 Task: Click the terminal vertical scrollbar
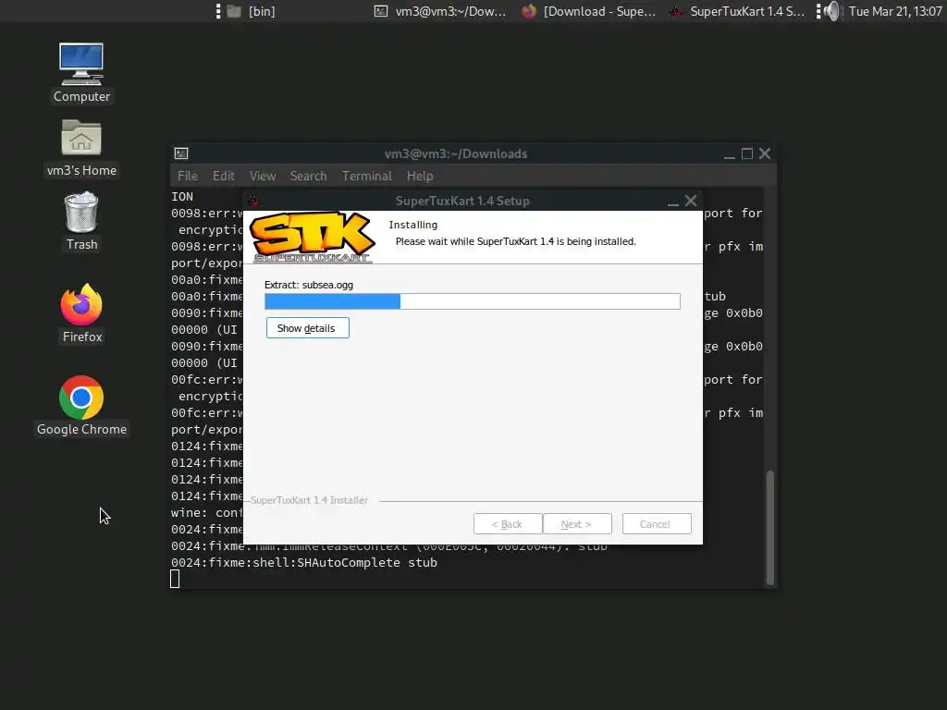tap(770, 527)
